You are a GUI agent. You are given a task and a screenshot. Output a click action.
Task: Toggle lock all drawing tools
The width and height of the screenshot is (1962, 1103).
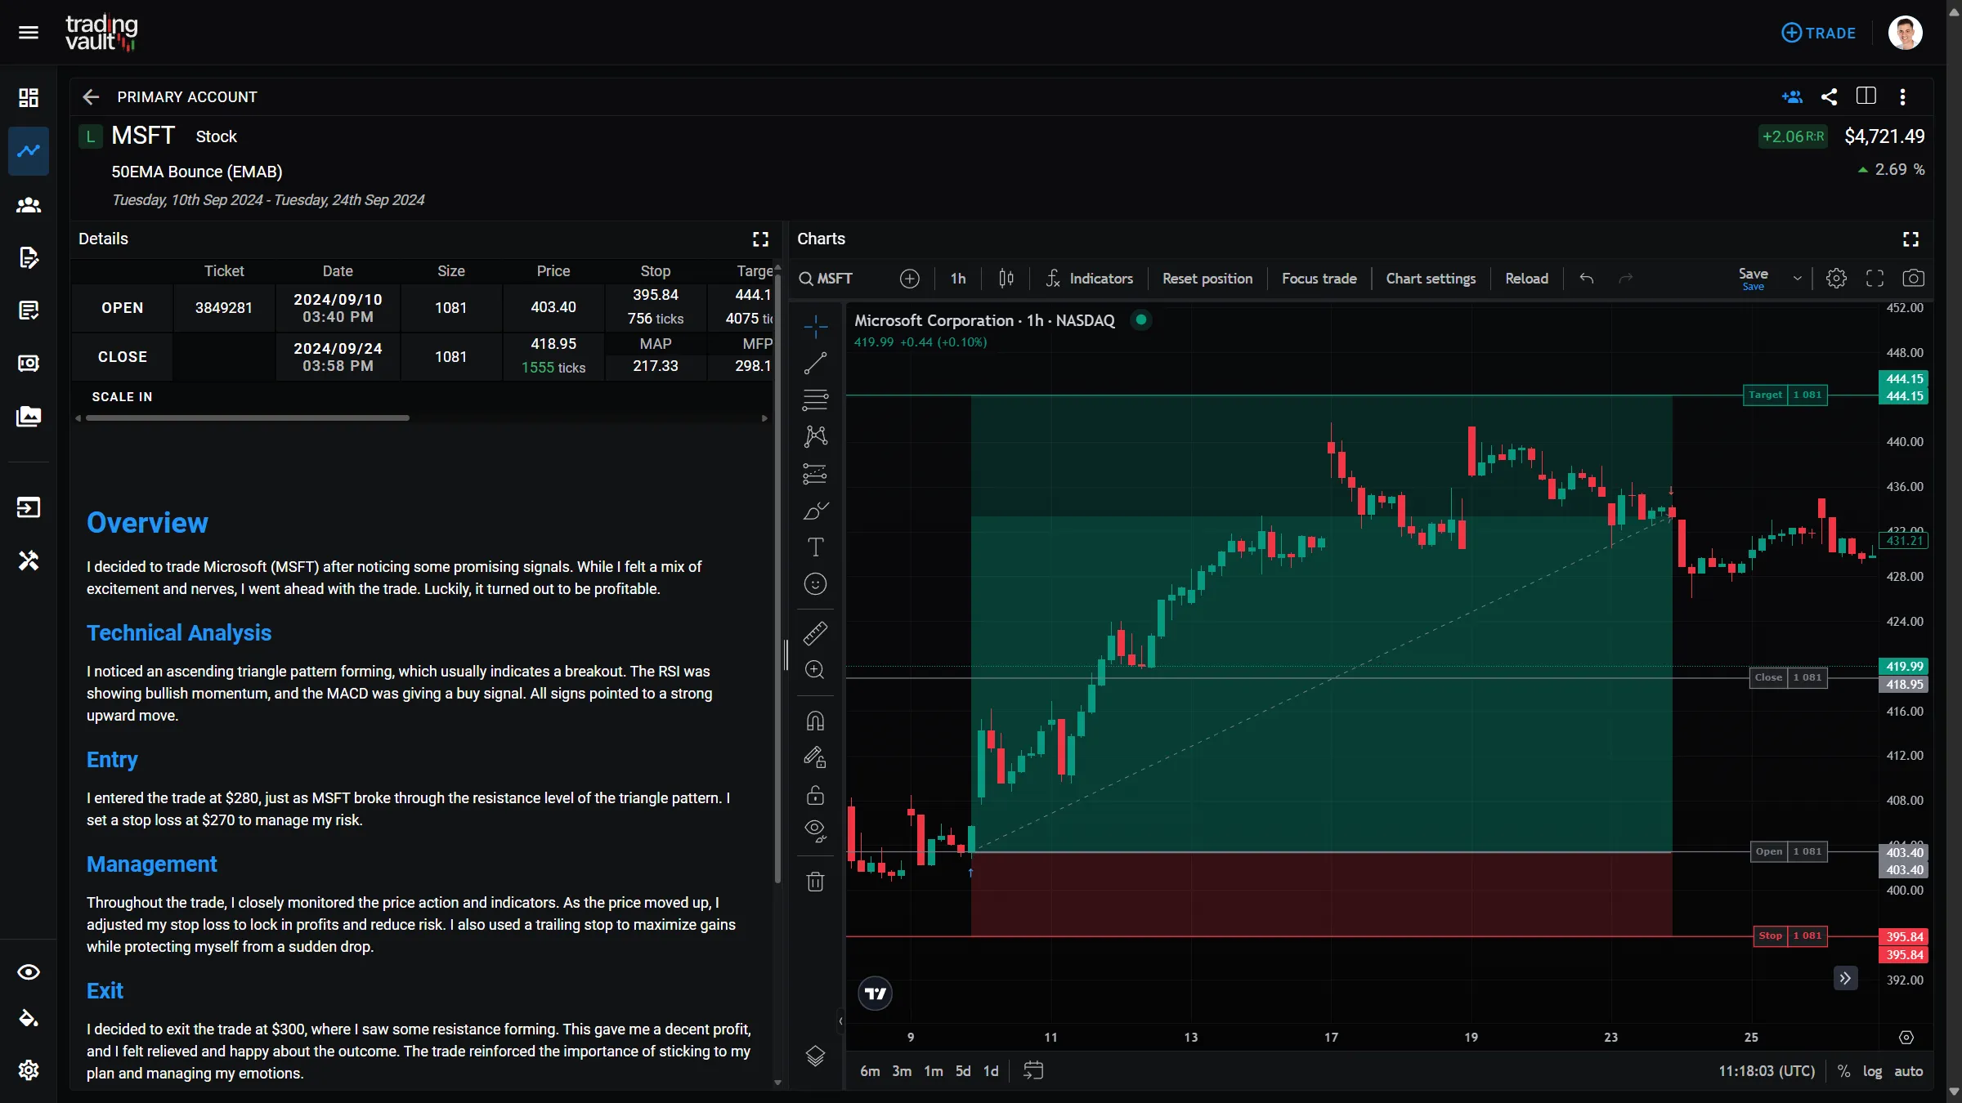point(815,795)
